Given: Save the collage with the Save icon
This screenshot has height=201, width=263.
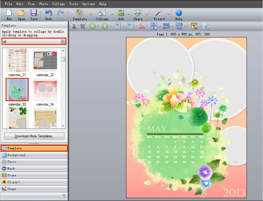Looking at the screenshot, I should point(34,13).
